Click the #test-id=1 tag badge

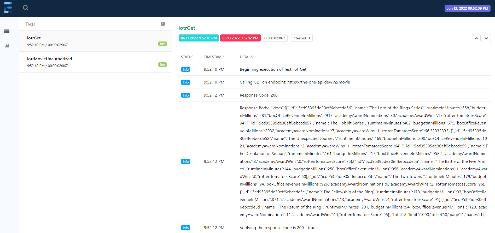coord(302,38)
